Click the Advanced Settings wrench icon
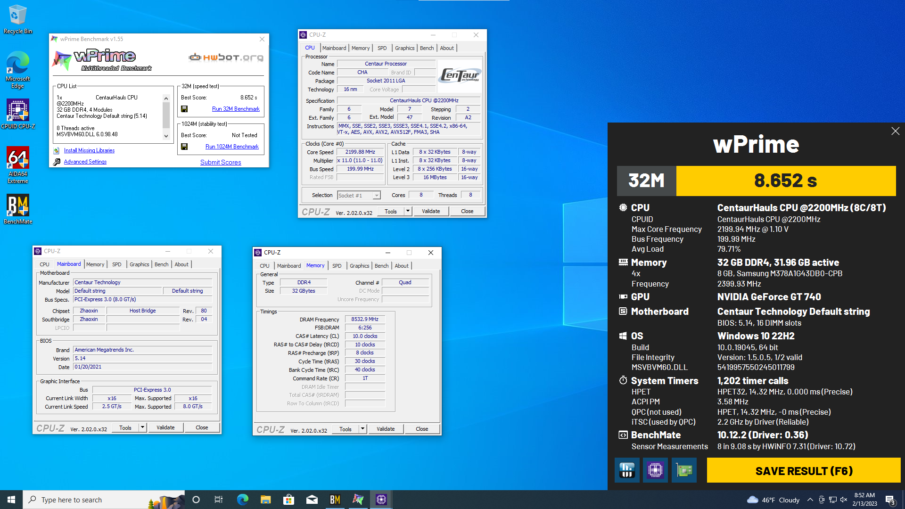 tap(57, 162)
